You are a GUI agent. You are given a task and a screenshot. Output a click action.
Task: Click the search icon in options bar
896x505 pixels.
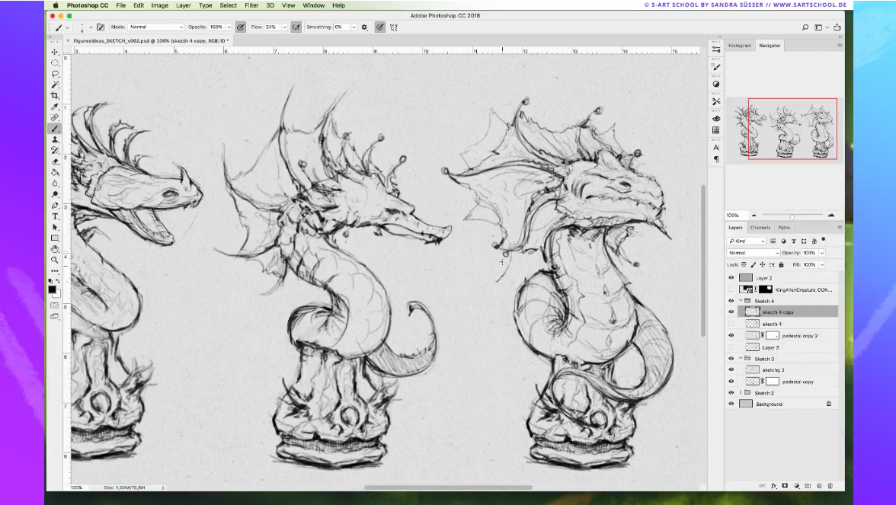point(805,27)
